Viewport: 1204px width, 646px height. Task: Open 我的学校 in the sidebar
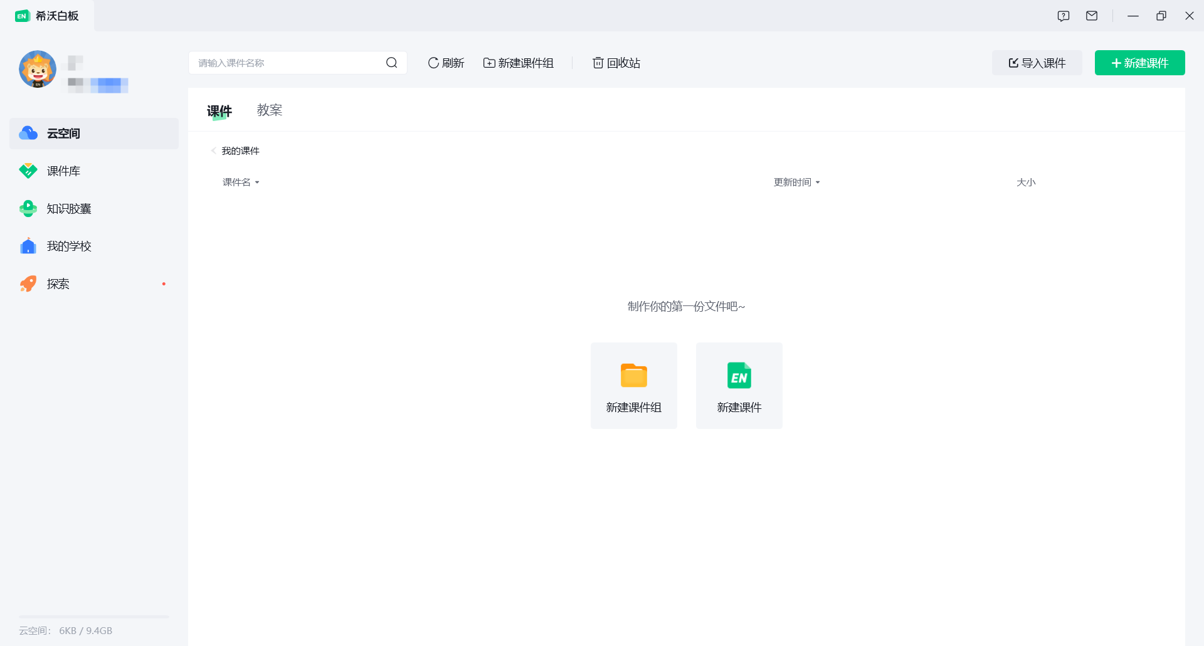(x=70, y=246)
